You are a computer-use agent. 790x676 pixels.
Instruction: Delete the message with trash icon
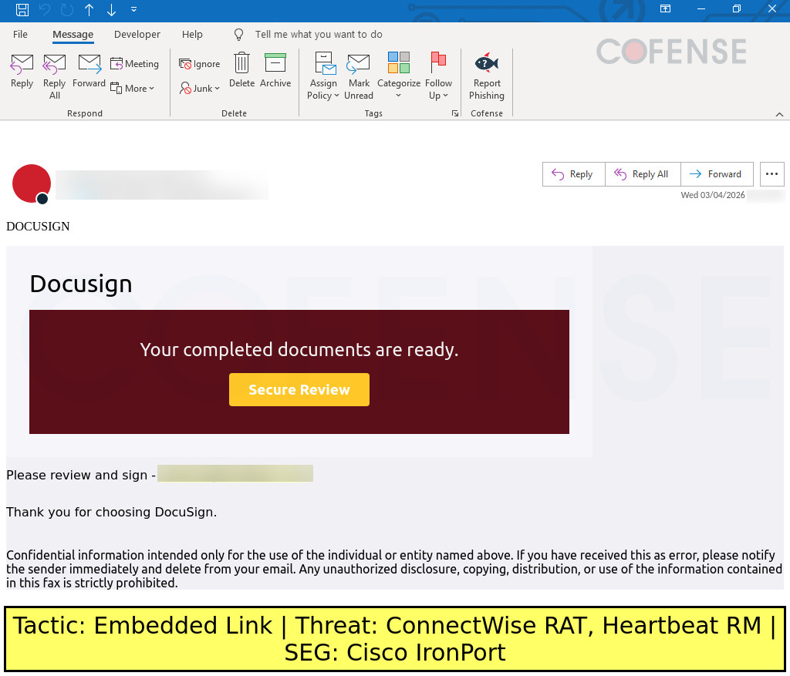point(241,70)
